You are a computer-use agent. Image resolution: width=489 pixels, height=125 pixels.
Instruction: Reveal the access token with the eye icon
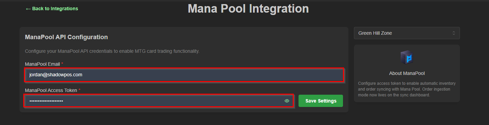[287, 101]
